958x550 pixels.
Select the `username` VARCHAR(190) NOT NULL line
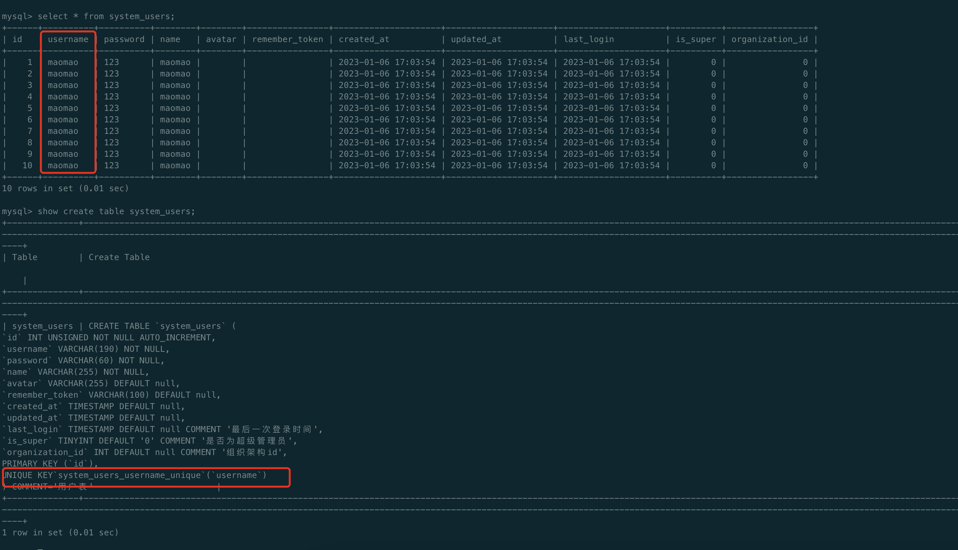pyautogui.click(x=85, y=349)
